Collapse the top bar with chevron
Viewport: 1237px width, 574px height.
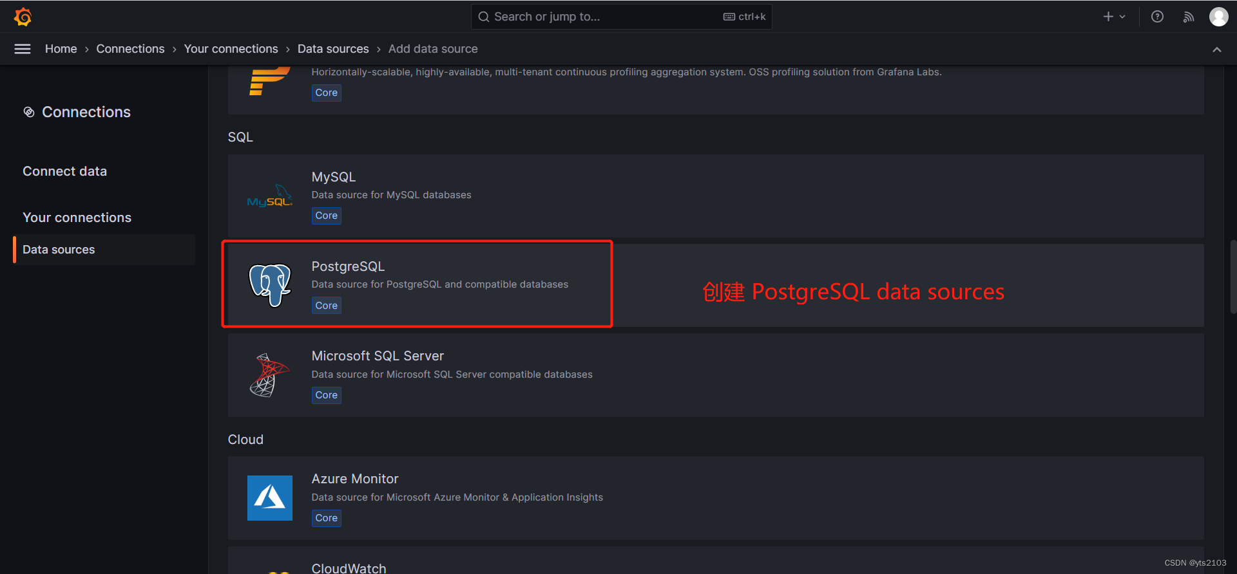pyautogui.click(x=1216, y=50)
